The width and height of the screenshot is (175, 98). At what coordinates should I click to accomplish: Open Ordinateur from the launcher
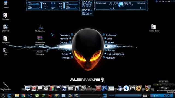[111, 35]
